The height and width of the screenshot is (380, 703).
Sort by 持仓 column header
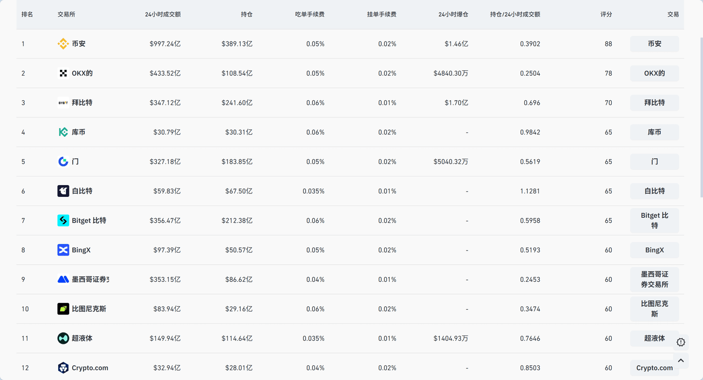[247, 15]
